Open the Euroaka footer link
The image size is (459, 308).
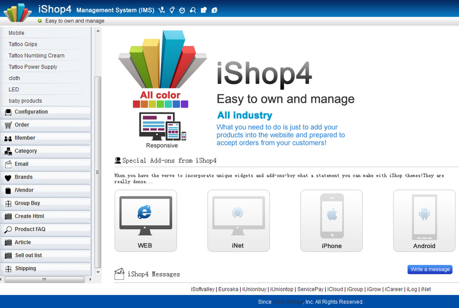pyautogui.click(x=228, y=289)
